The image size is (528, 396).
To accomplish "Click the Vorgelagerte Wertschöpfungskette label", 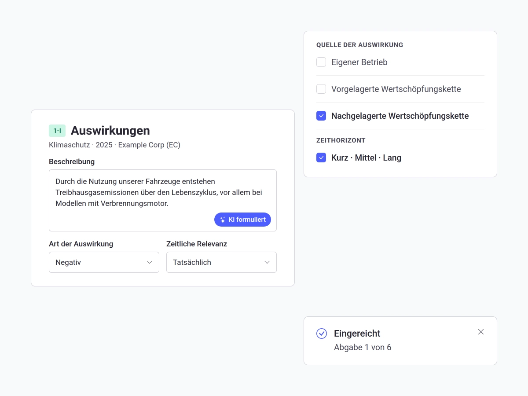I will pyautogui.click(x=396, y=89).
